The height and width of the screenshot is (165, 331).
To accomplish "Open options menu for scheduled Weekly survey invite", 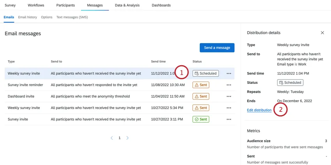I will click(x=229, y=73).
